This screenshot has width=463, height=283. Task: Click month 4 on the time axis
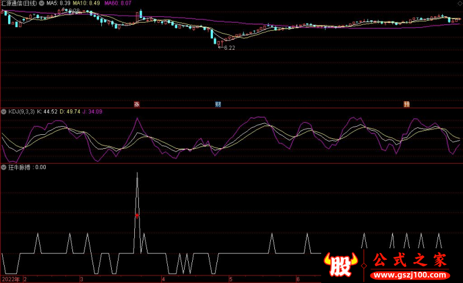(x=163, y=279)
